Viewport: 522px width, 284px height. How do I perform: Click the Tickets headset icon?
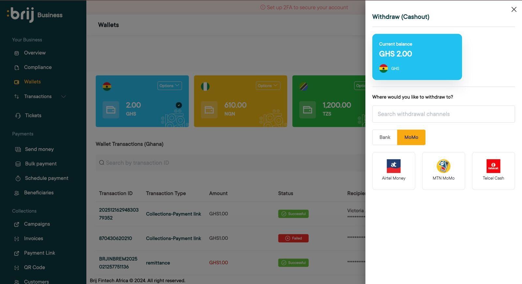[x=18, y=116]
